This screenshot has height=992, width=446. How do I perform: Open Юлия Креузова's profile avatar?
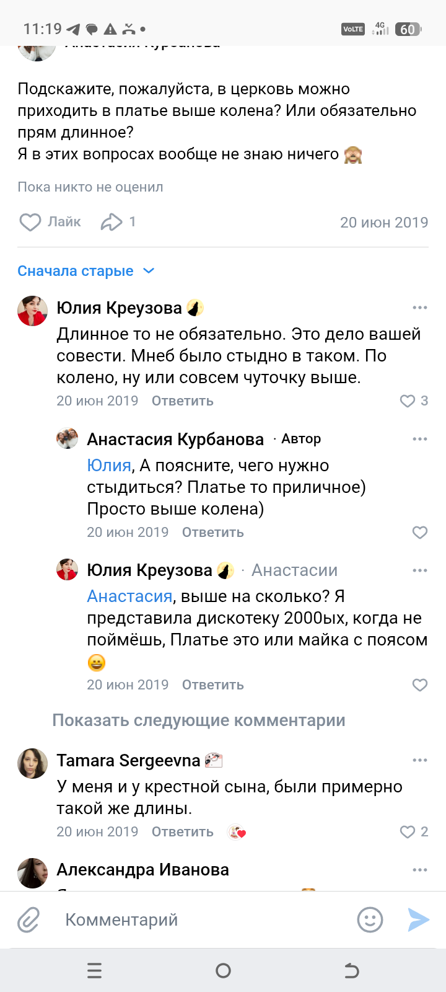point(32,311)
